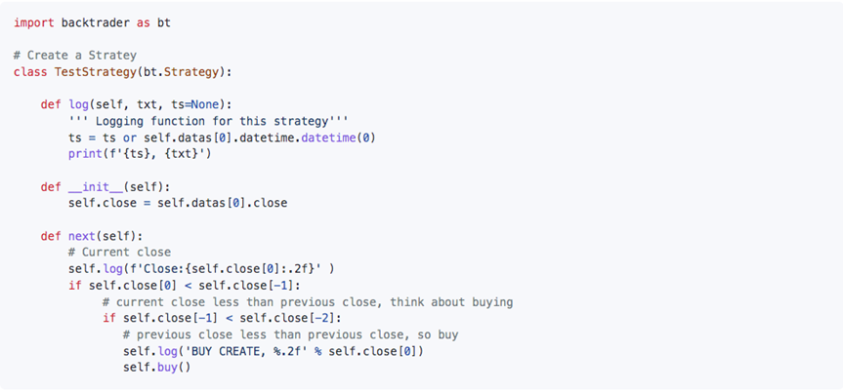Click the 'import' keyword on the first line
The width and height of the screenshot is (843, 392).
point(34,23)
